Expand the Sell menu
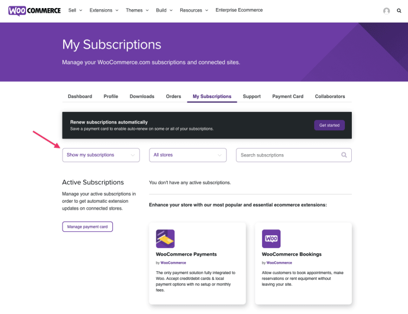408x314 pixels. [75, 10]
